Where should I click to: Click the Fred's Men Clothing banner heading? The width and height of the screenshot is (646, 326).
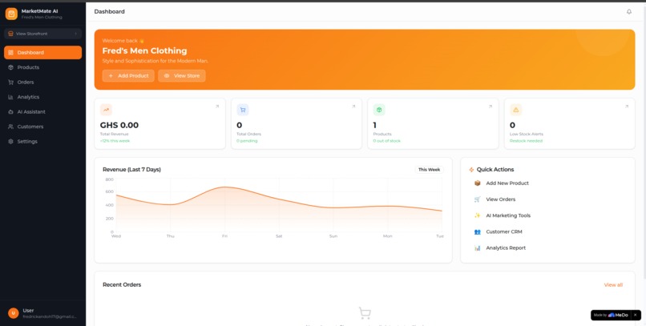pos(144,50)
